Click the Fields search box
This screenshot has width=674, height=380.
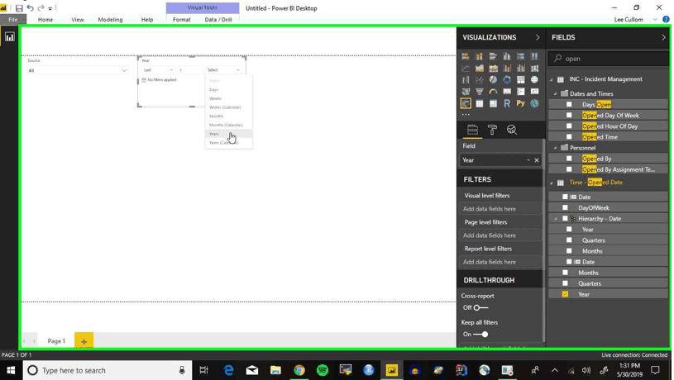point(608,59)
